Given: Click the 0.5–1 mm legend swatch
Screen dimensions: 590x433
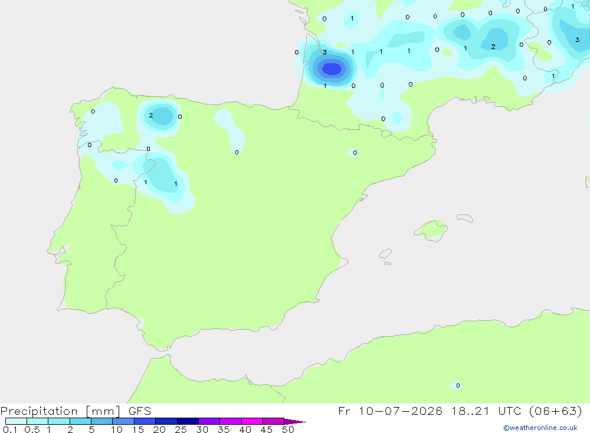Looking at the screenshot, I should click(37, 421).
